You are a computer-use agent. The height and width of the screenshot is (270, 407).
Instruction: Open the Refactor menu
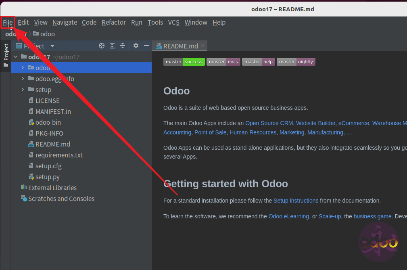[114, 23]
